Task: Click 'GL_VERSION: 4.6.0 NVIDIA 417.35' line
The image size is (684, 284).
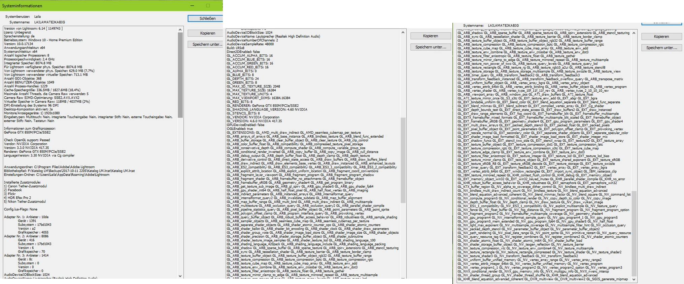Action: click(x=254, y=121)
